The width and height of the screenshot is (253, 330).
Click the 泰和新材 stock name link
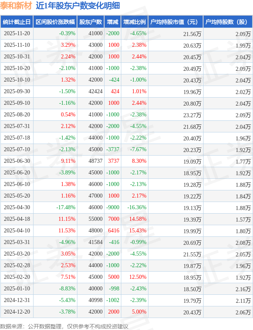(16, 6)
